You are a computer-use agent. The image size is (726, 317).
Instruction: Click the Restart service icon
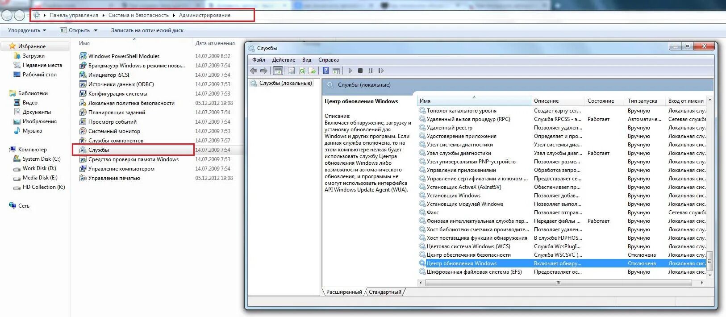pyautogui.click(x=381, y=71)
